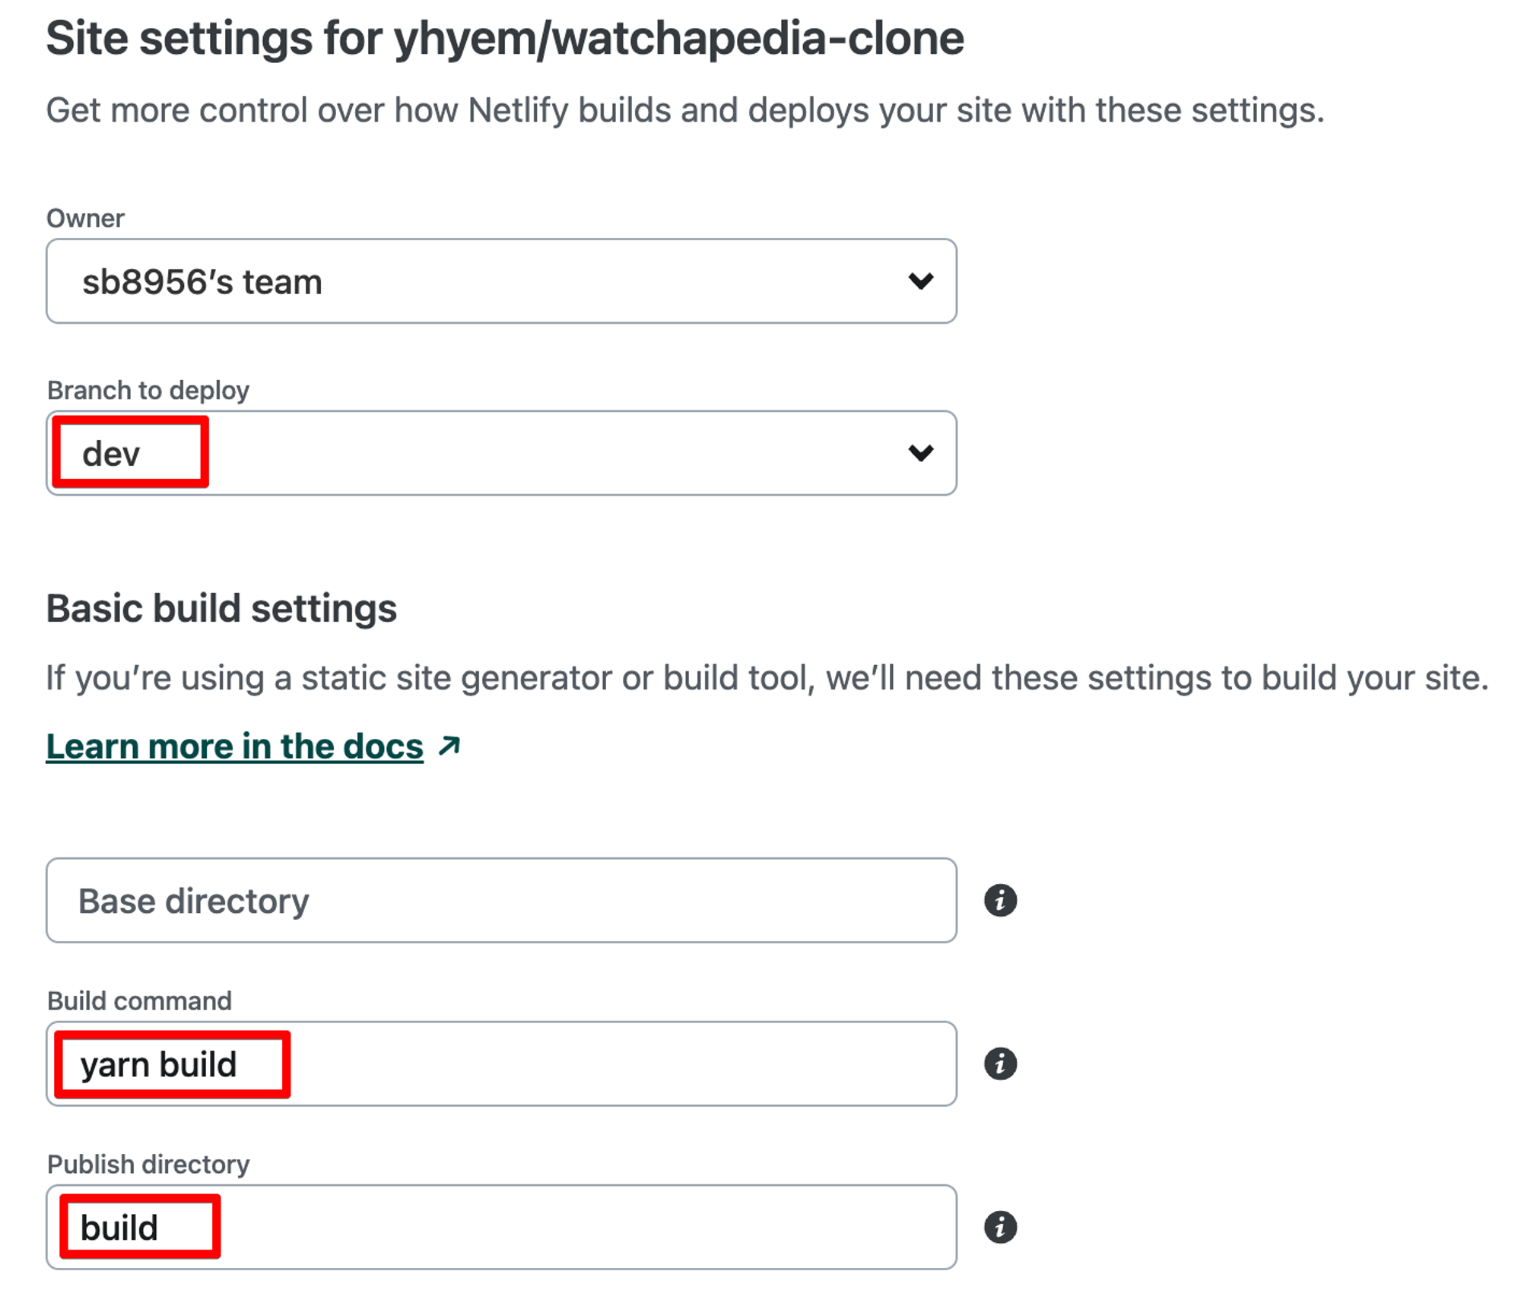The height and width of the screenshot is (1312, 1521).
Task: Open the "Learn more in the docs" link
Action: click(x=234, y=746)
